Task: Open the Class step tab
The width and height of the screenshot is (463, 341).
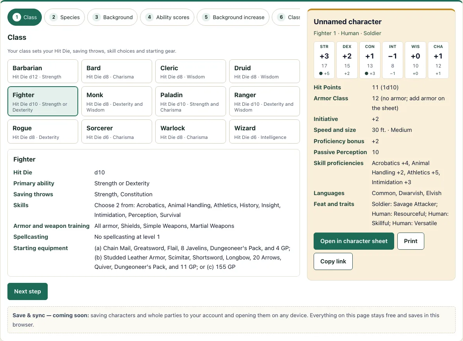Action: [25, 17]
